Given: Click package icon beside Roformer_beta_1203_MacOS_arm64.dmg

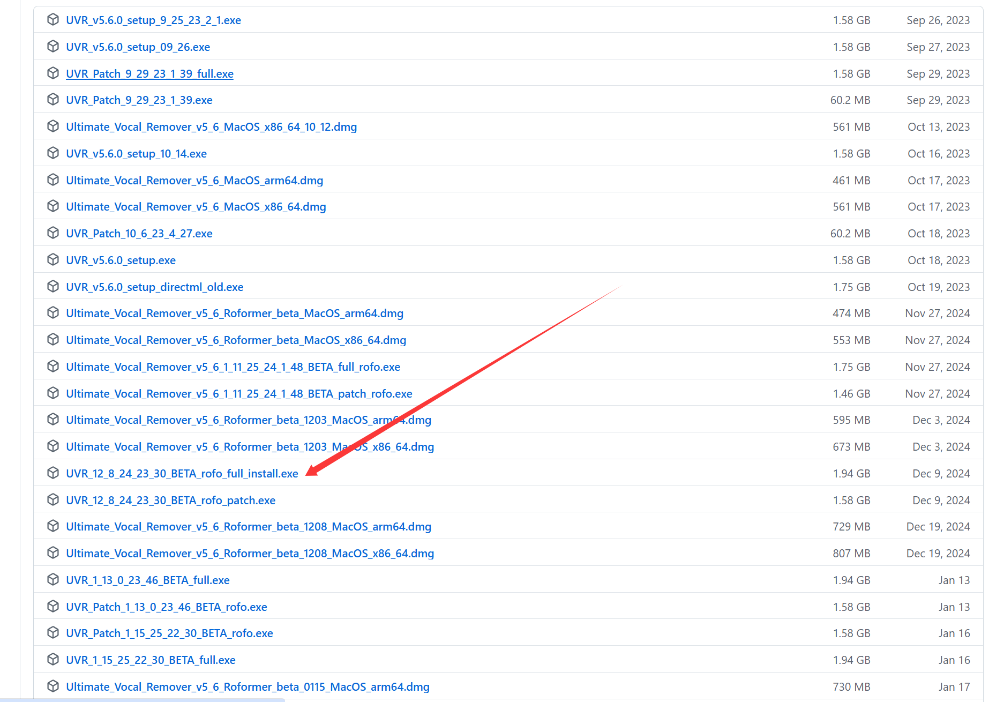Looking at the screenshot, I should [53, 420].
